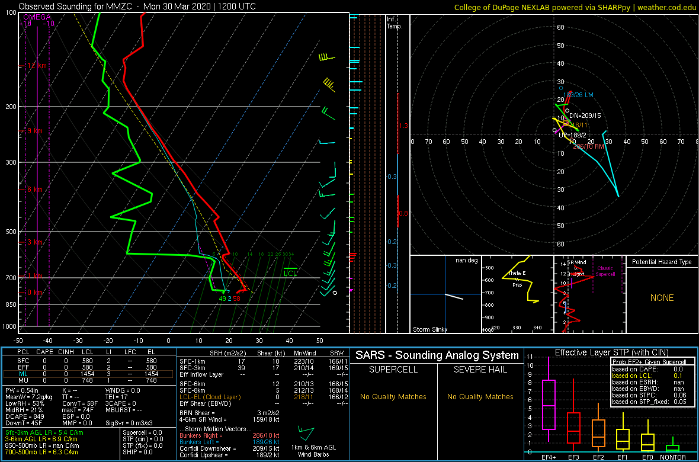
Task: Click the Bunkers Left storm motion line
Action: (230, 441)
